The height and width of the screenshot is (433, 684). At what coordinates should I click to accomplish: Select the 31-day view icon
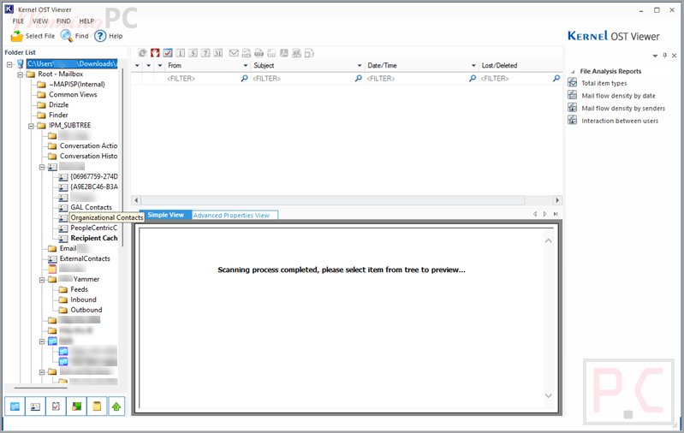[x=218, y=53]
